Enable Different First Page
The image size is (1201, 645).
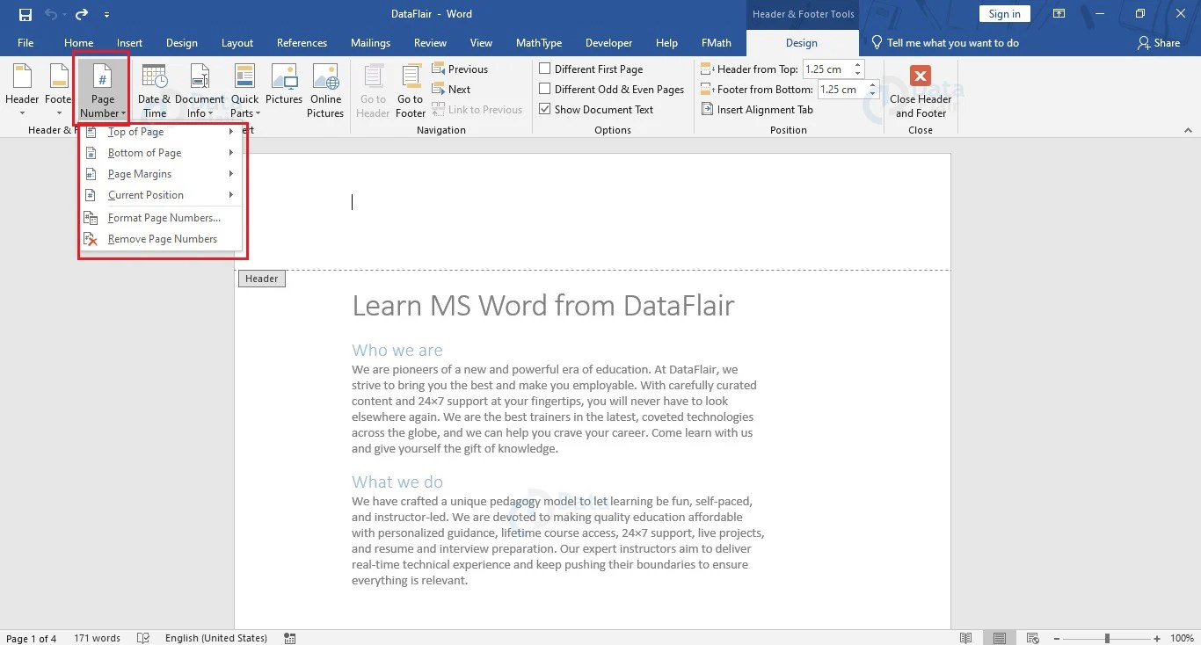(544, 68)
